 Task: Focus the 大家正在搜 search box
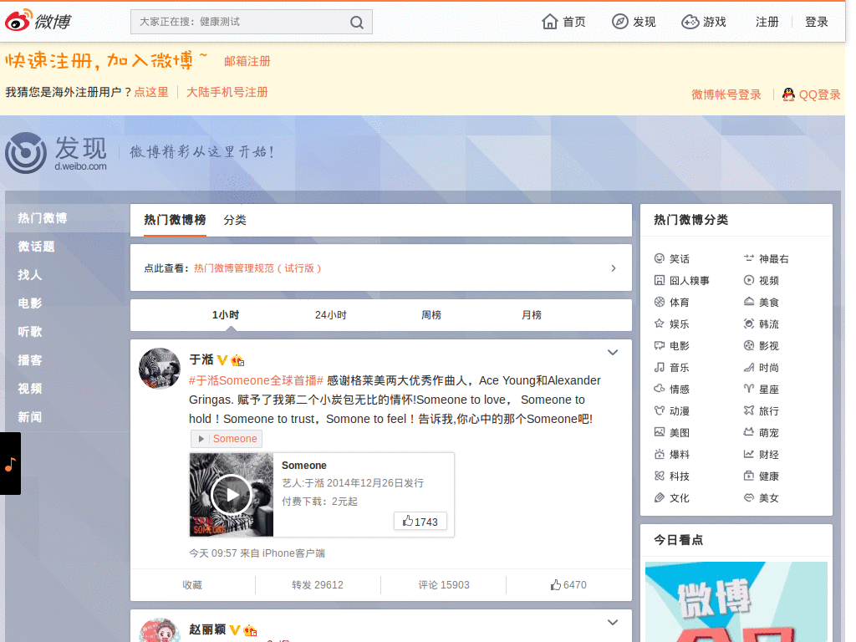point(251,22)
